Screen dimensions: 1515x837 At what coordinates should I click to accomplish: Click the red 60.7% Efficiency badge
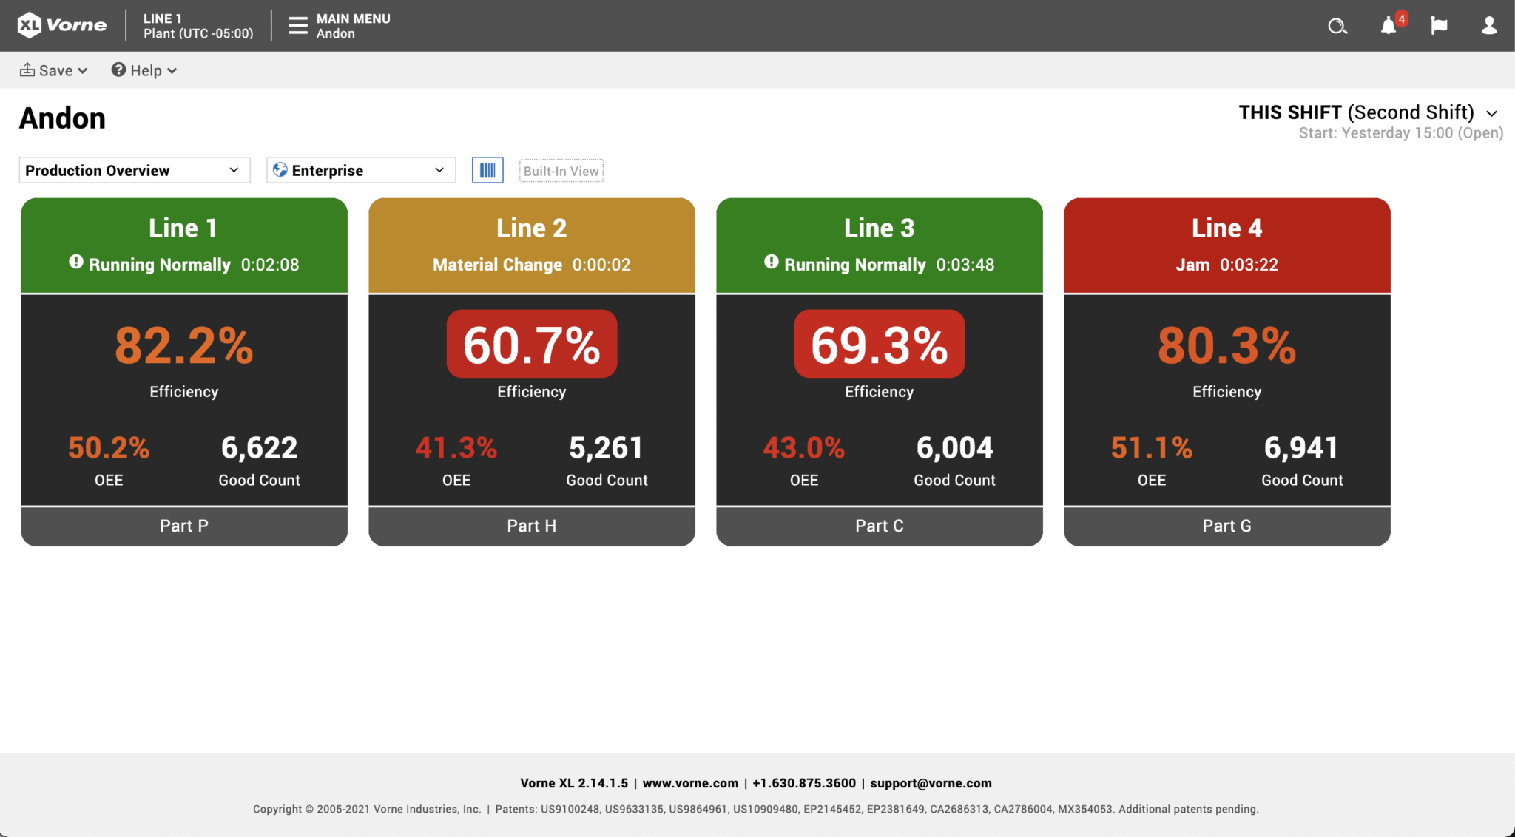point(531,343)
